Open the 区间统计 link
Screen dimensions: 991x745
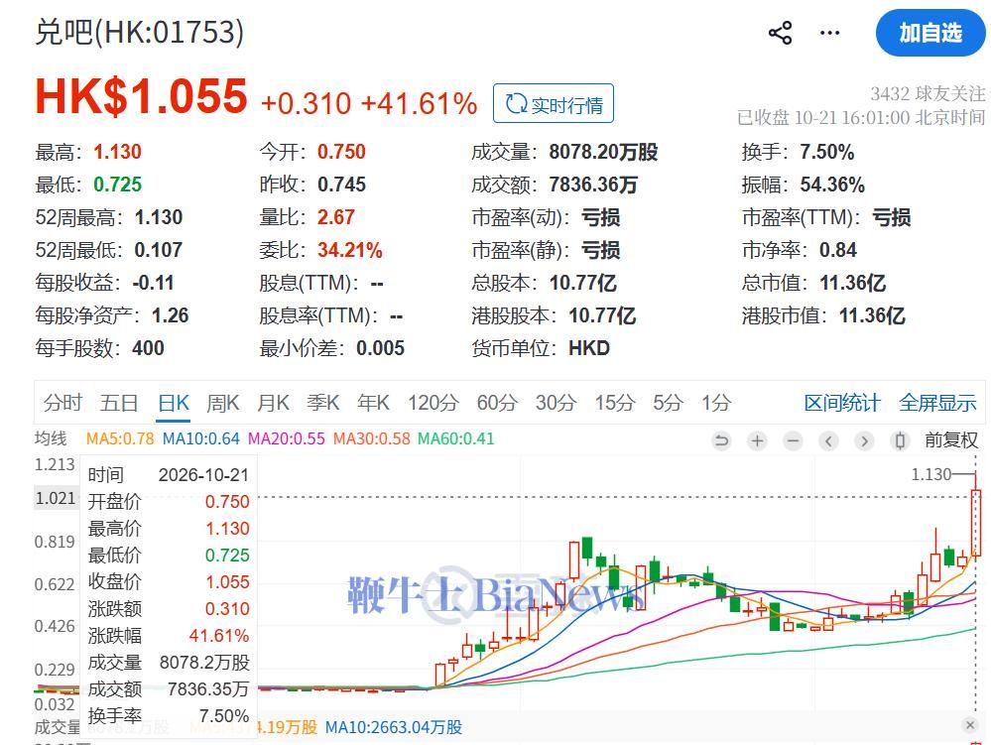(842, 403)
